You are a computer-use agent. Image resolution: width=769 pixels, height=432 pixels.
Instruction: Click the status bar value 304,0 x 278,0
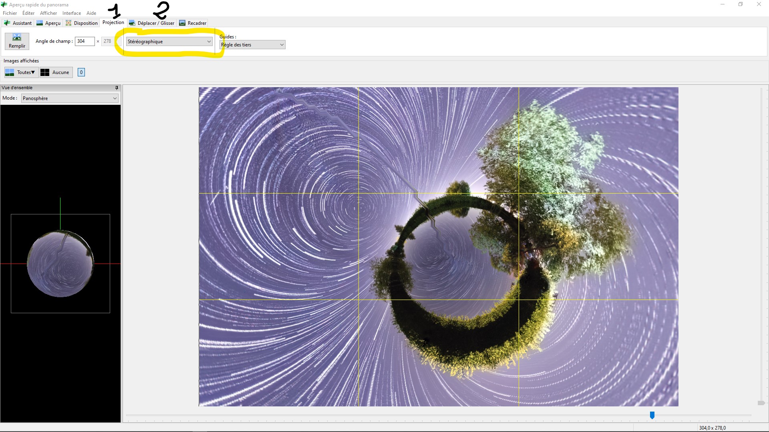[713, 428]
